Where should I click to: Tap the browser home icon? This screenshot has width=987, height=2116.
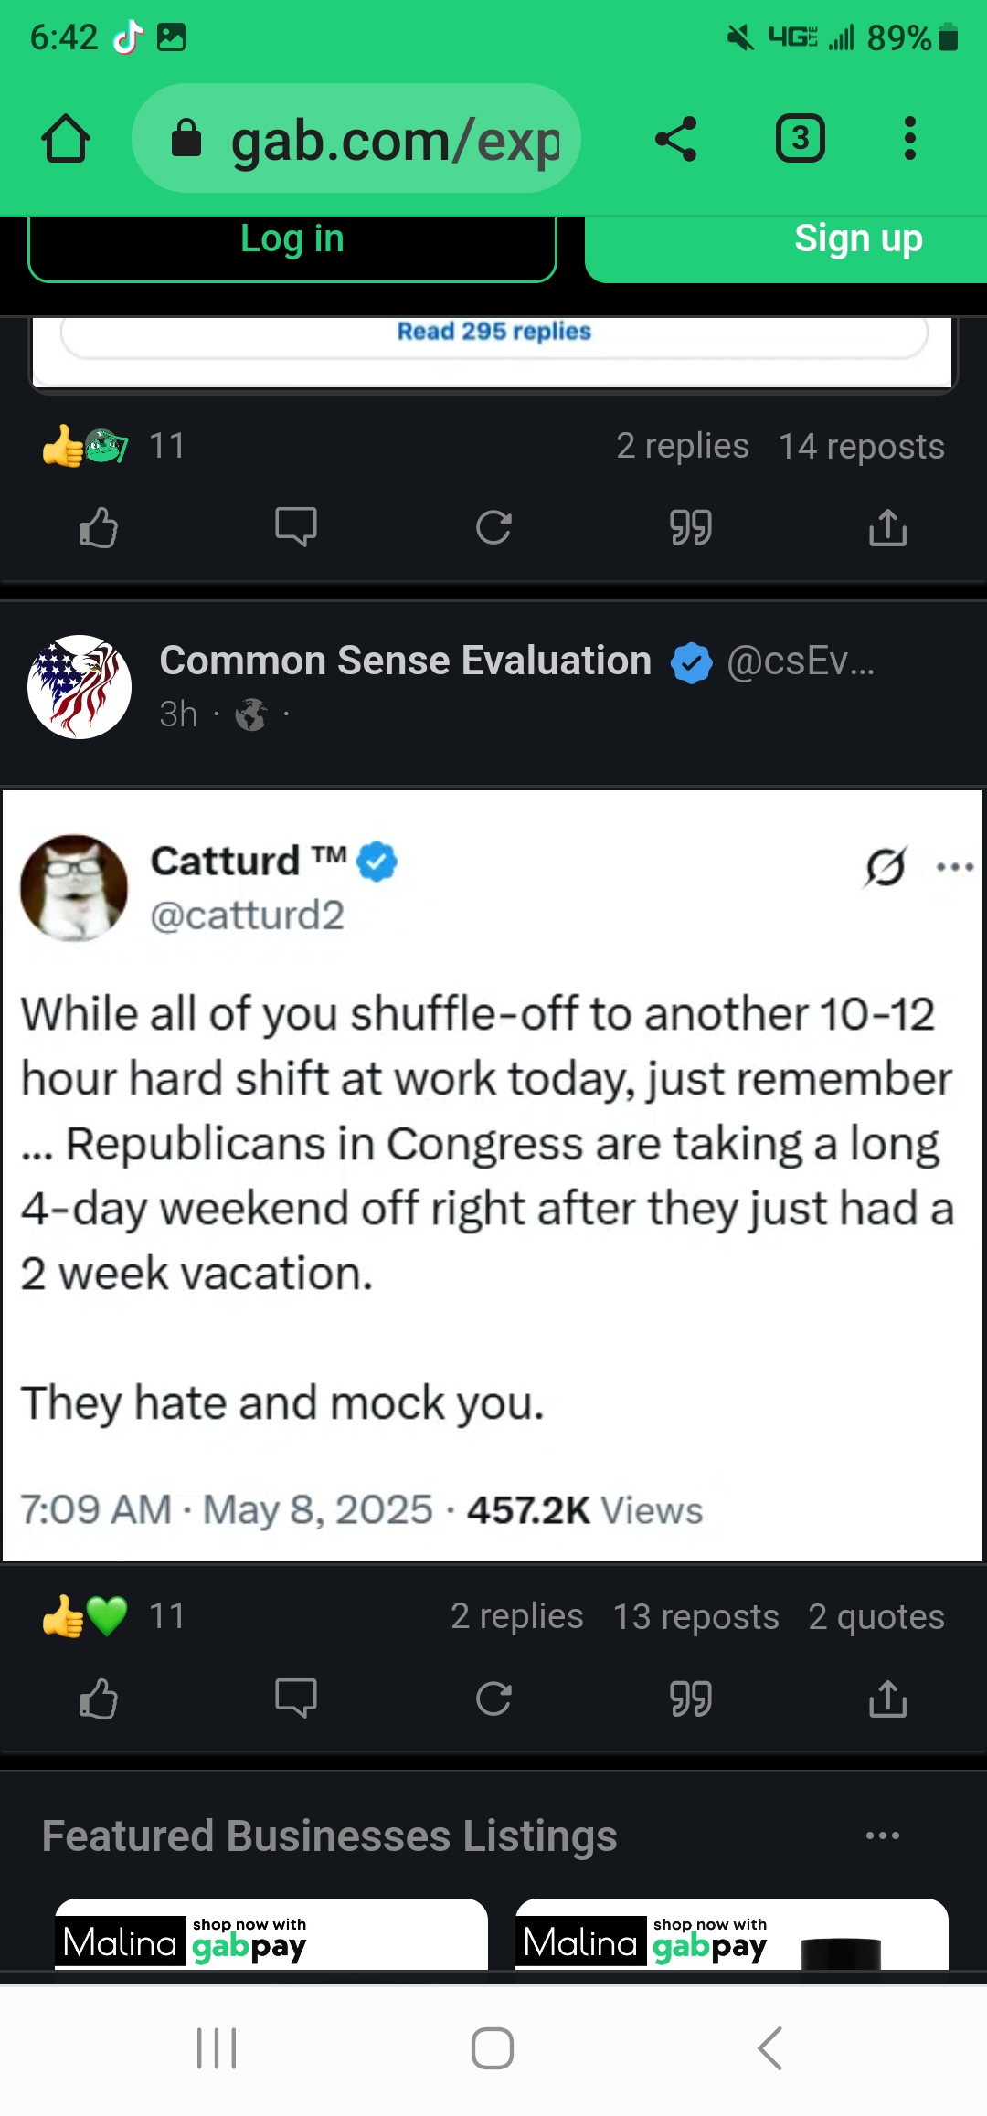66,139
